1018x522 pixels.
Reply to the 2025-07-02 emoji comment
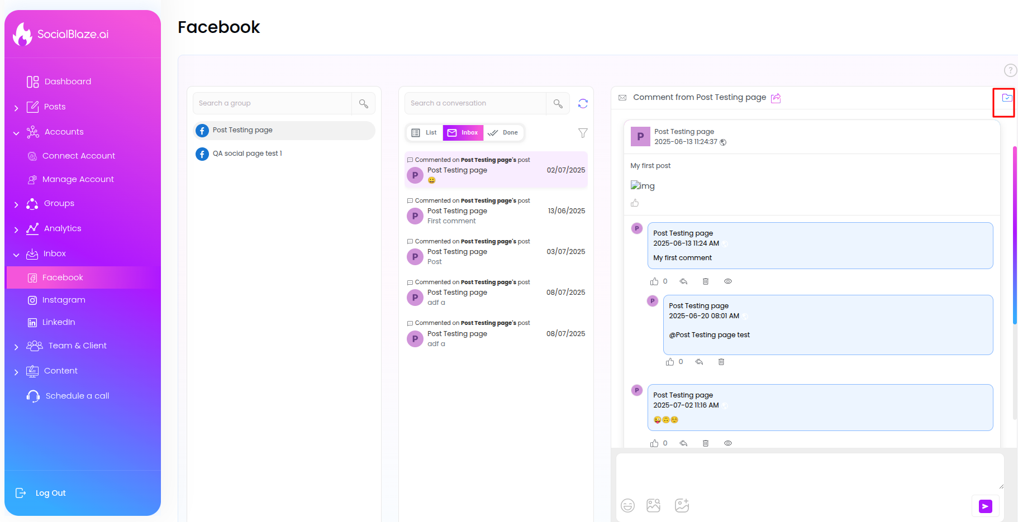[x=683, y=443]
